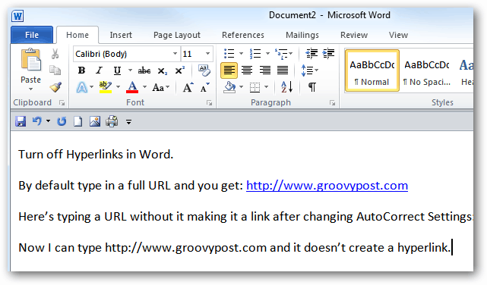Toggle Bold formatting

pyautogui.click(x=82, y=70)
